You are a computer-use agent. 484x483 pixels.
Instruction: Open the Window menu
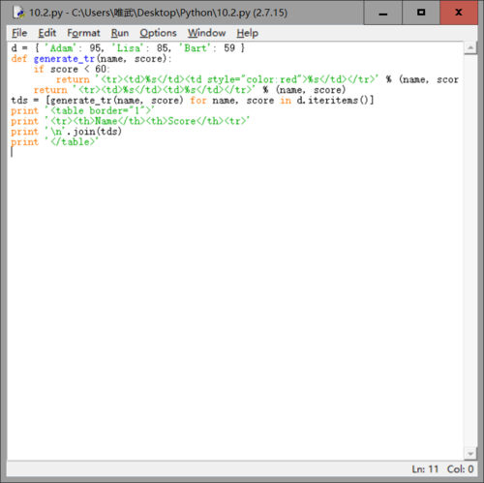[207, 33]
